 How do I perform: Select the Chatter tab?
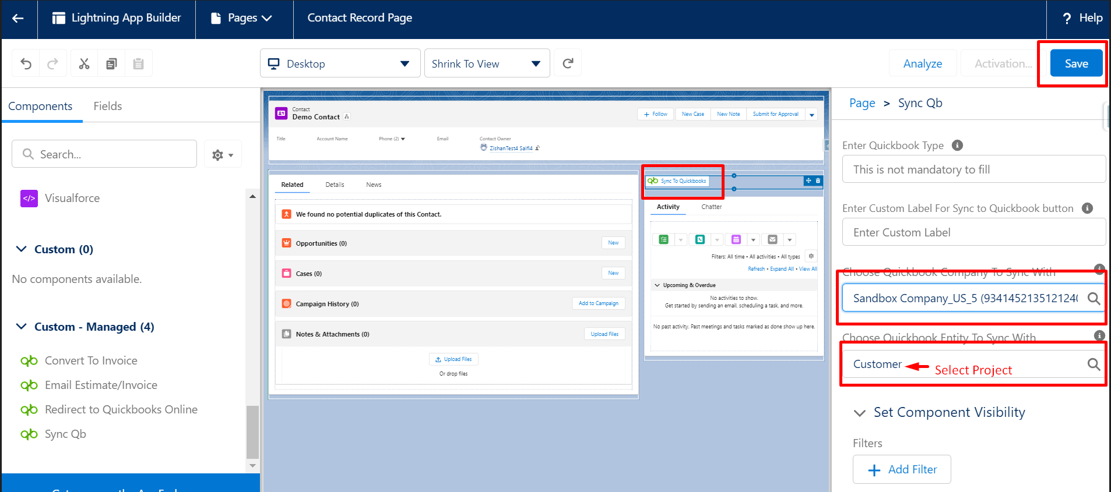click(x=711, y=207)
